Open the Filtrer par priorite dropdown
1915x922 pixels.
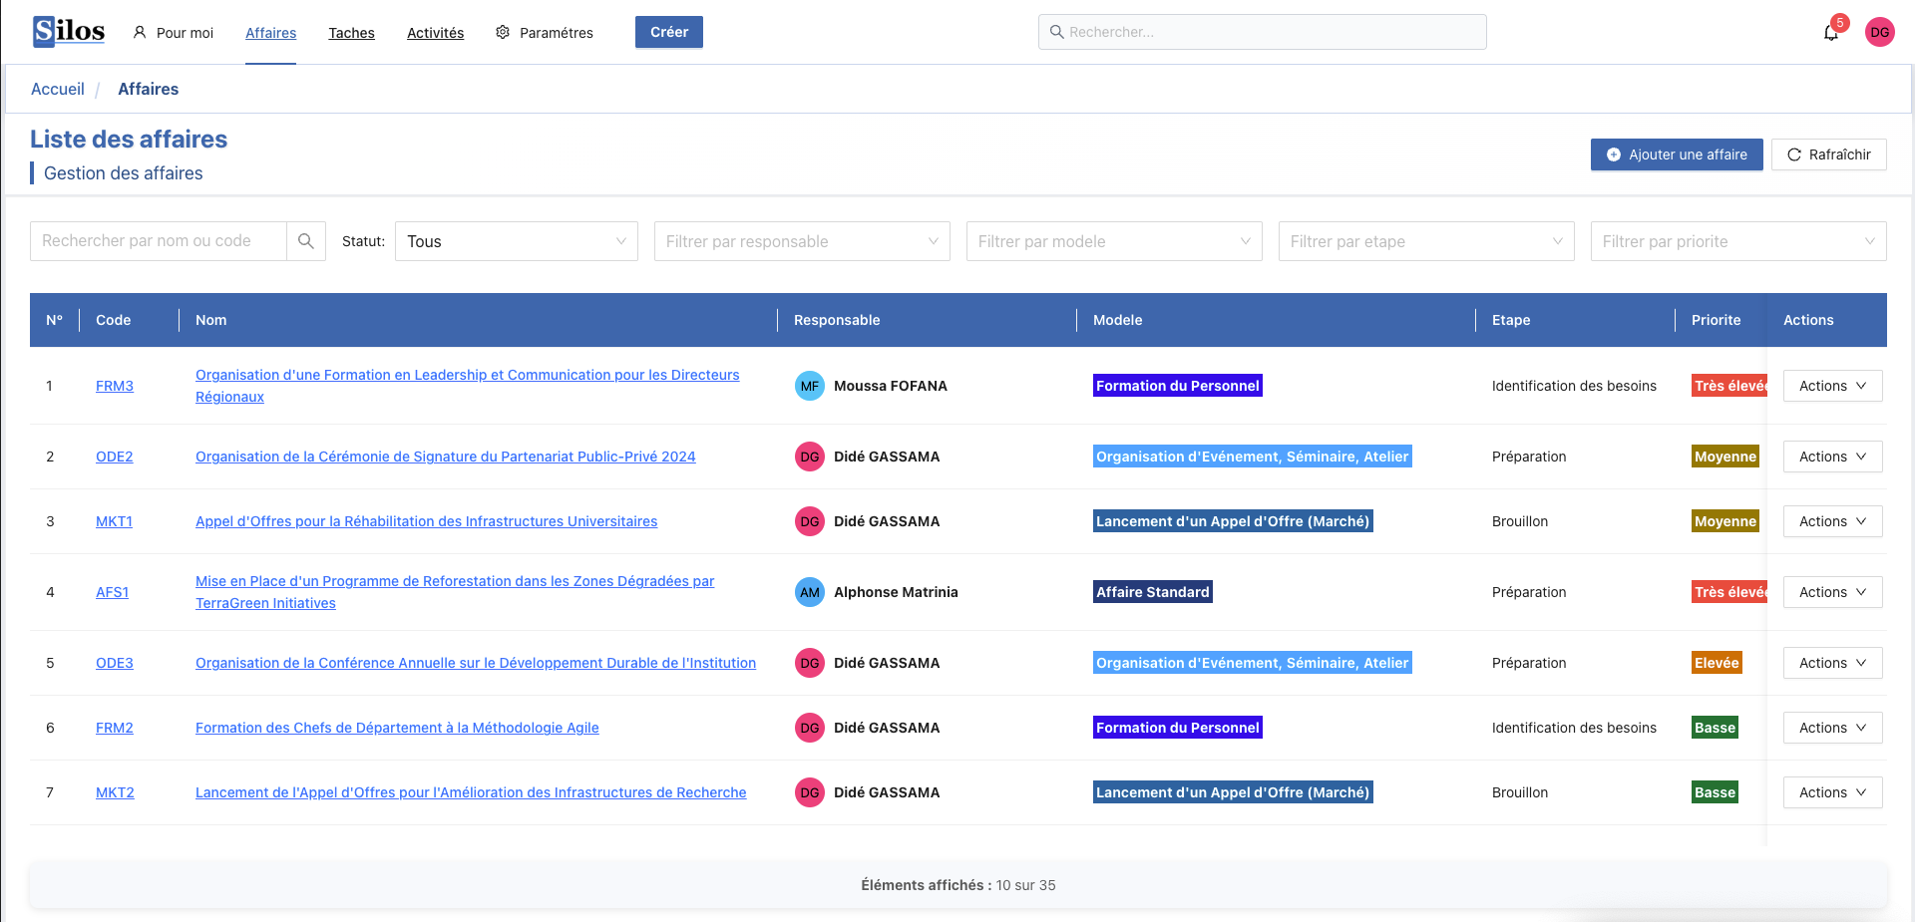1736,241
